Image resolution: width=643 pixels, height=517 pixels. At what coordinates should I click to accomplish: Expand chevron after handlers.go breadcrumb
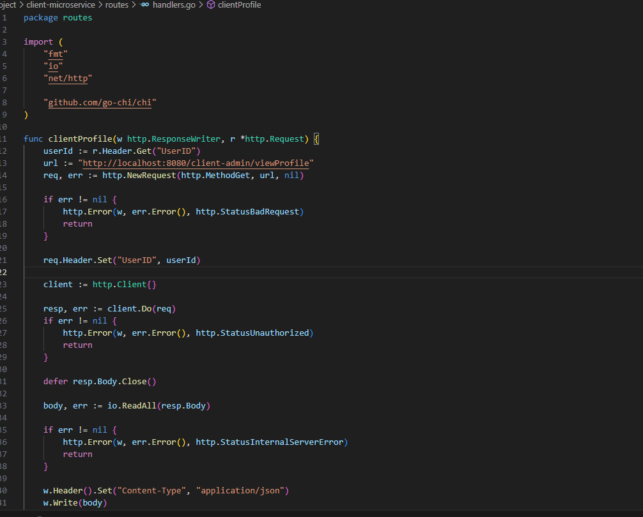(201, 5)
